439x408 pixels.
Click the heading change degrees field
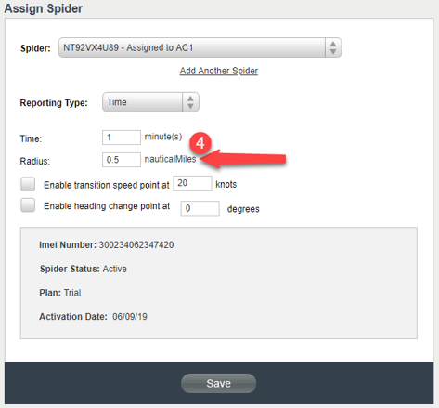click(x=200, y=208)
